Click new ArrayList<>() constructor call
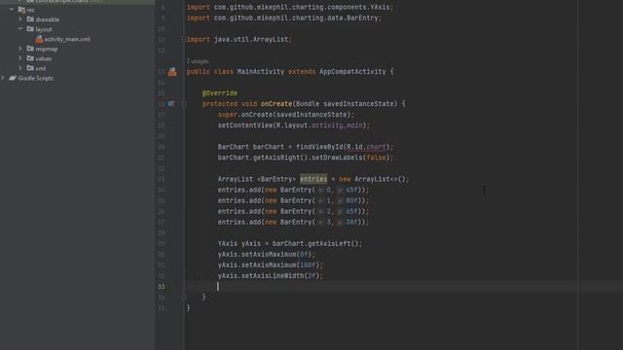The width and height of the screenshot is (623, 350). tap(373, 179)
